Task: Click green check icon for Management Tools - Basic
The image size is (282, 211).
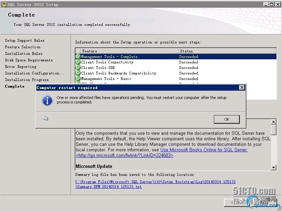Action: pyautogui.click(x=78, y=79)
